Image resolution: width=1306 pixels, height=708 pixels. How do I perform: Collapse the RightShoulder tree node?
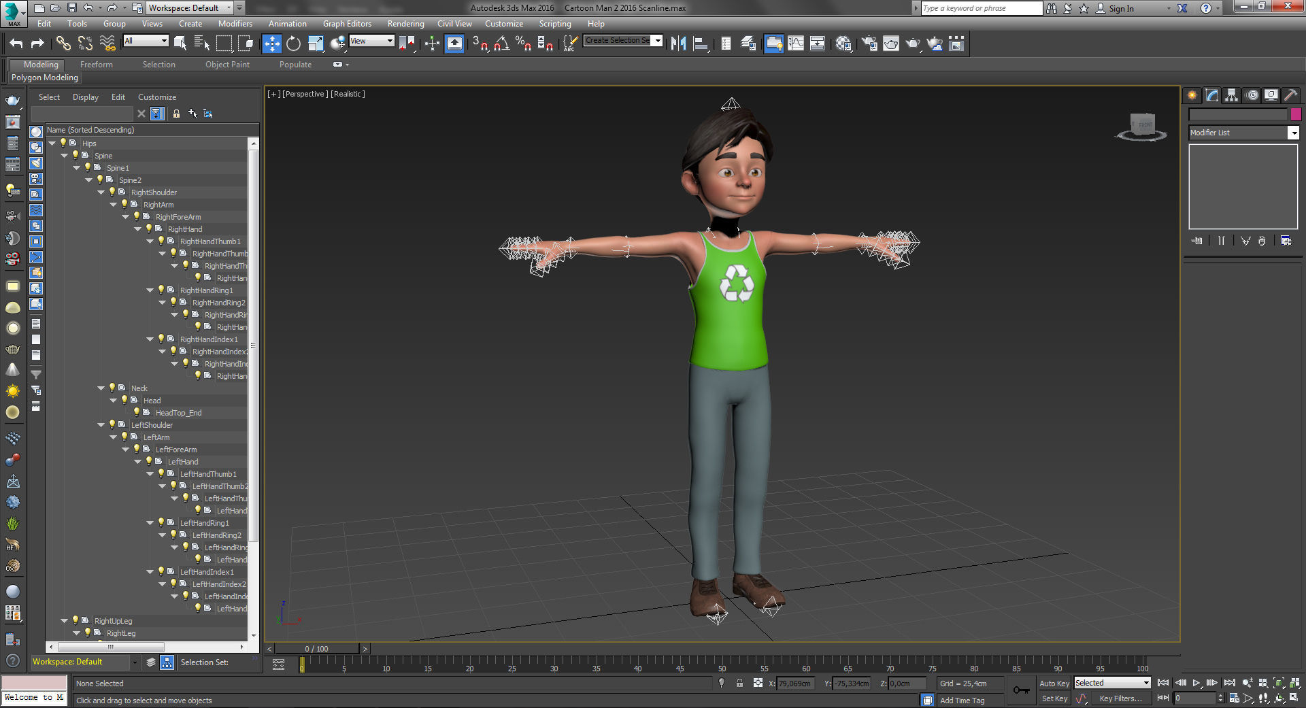pos(101,192)
